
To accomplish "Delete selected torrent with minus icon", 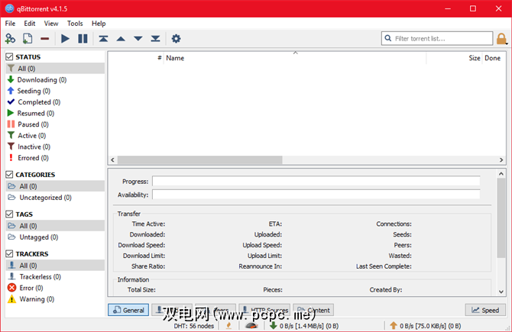I will click(x=45, y=39).
